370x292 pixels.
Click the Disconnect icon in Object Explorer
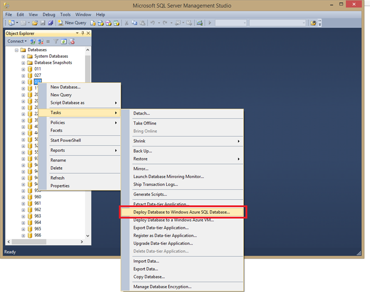pos(40,42)
